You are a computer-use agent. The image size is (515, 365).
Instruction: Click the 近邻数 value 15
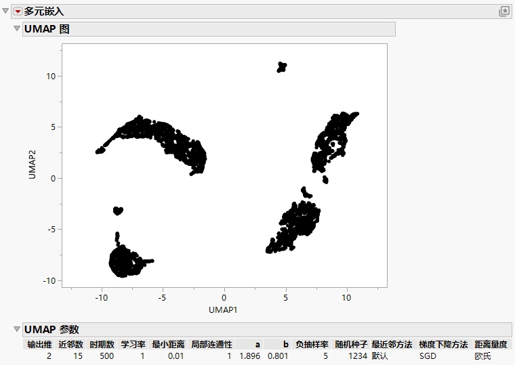(x=78, y=356)
